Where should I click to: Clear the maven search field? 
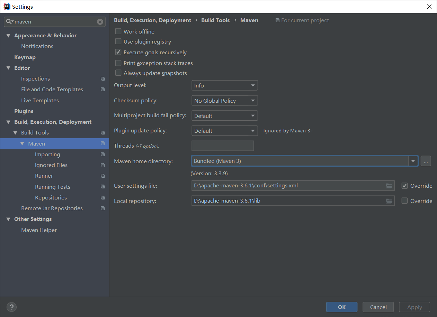(x=100, y=22)
